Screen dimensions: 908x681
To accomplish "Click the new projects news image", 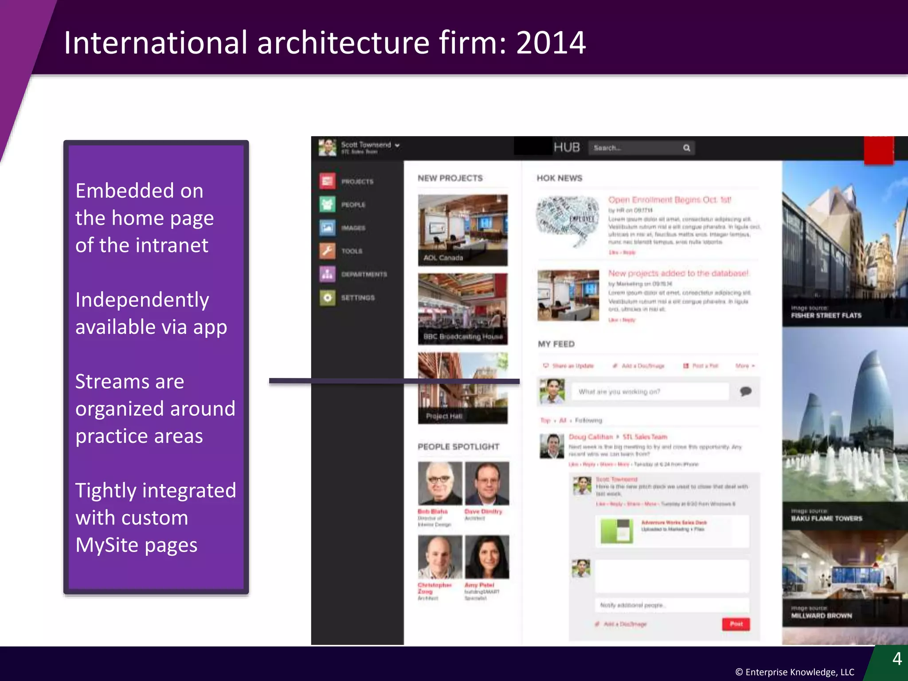I will [x=568, y=295].
